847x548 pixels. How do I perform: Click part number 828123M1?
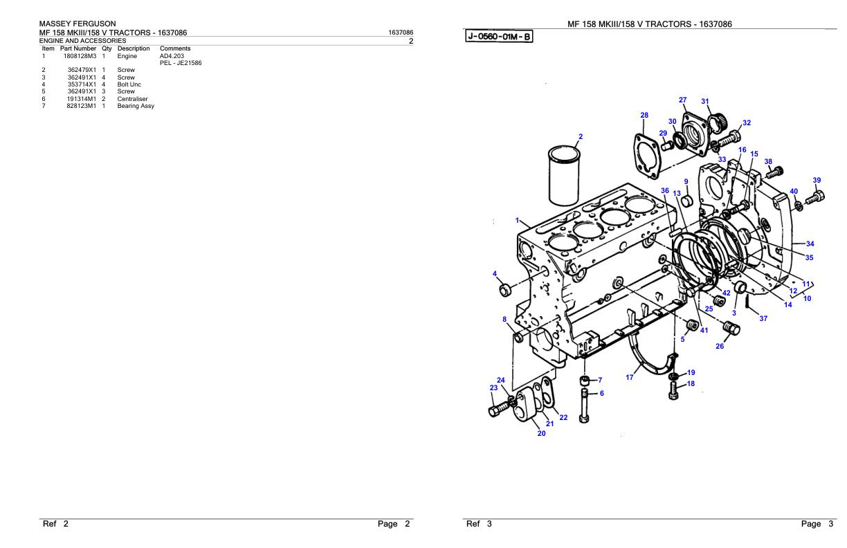click(x=82, y=106)
